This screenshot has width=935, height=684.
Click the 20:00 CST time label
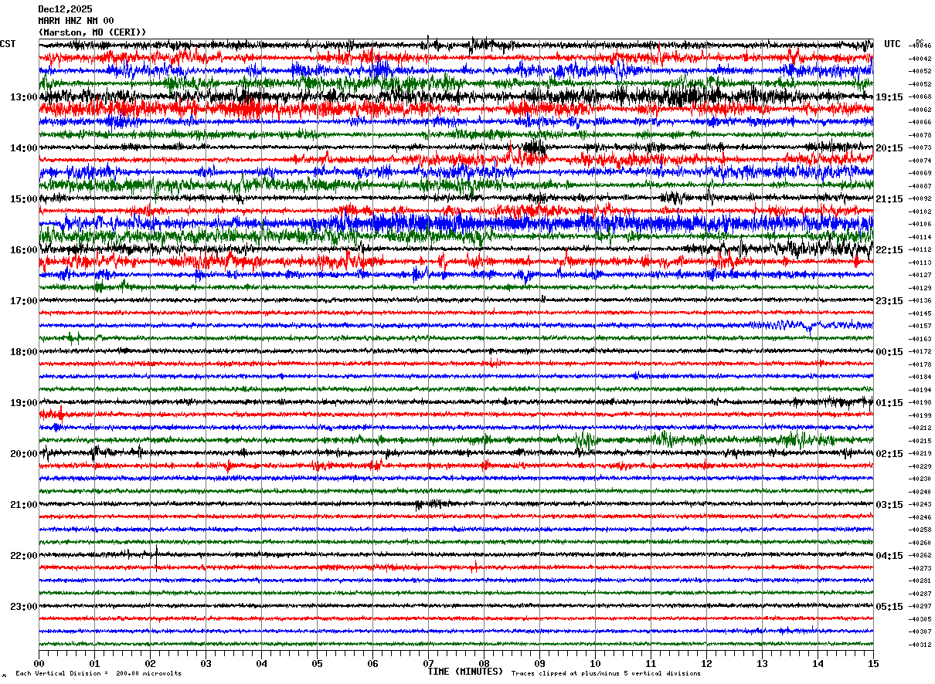(x=23, y=454)
